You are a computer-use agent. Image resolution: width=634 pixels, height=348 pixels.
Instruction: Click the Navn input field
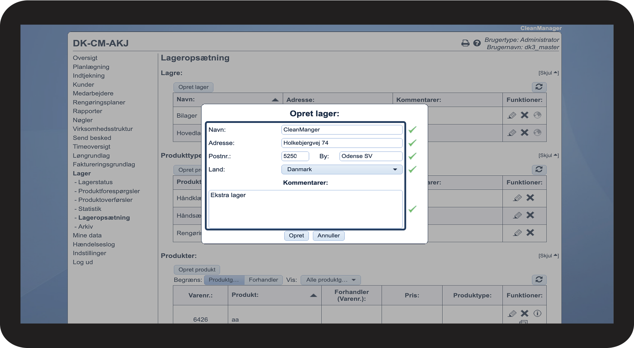[342, 130]
